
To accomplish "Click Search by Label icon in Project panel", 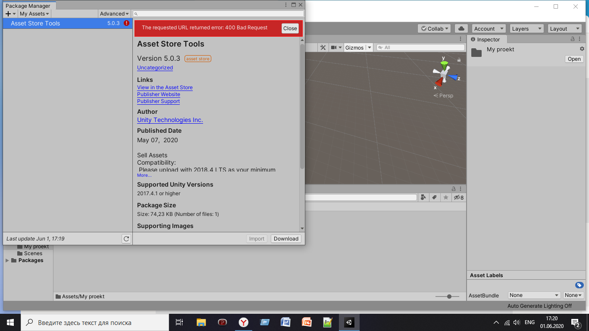I will tap(435, 197).
